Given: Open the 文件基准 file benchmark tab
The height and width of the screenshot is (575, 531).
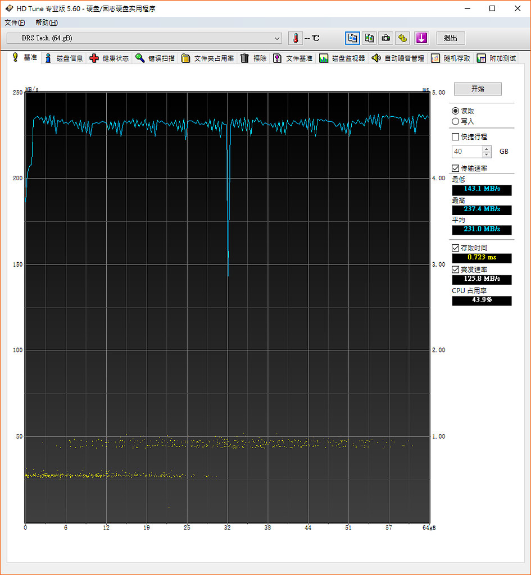Looking at the screenshot, I should coord(293,58).
